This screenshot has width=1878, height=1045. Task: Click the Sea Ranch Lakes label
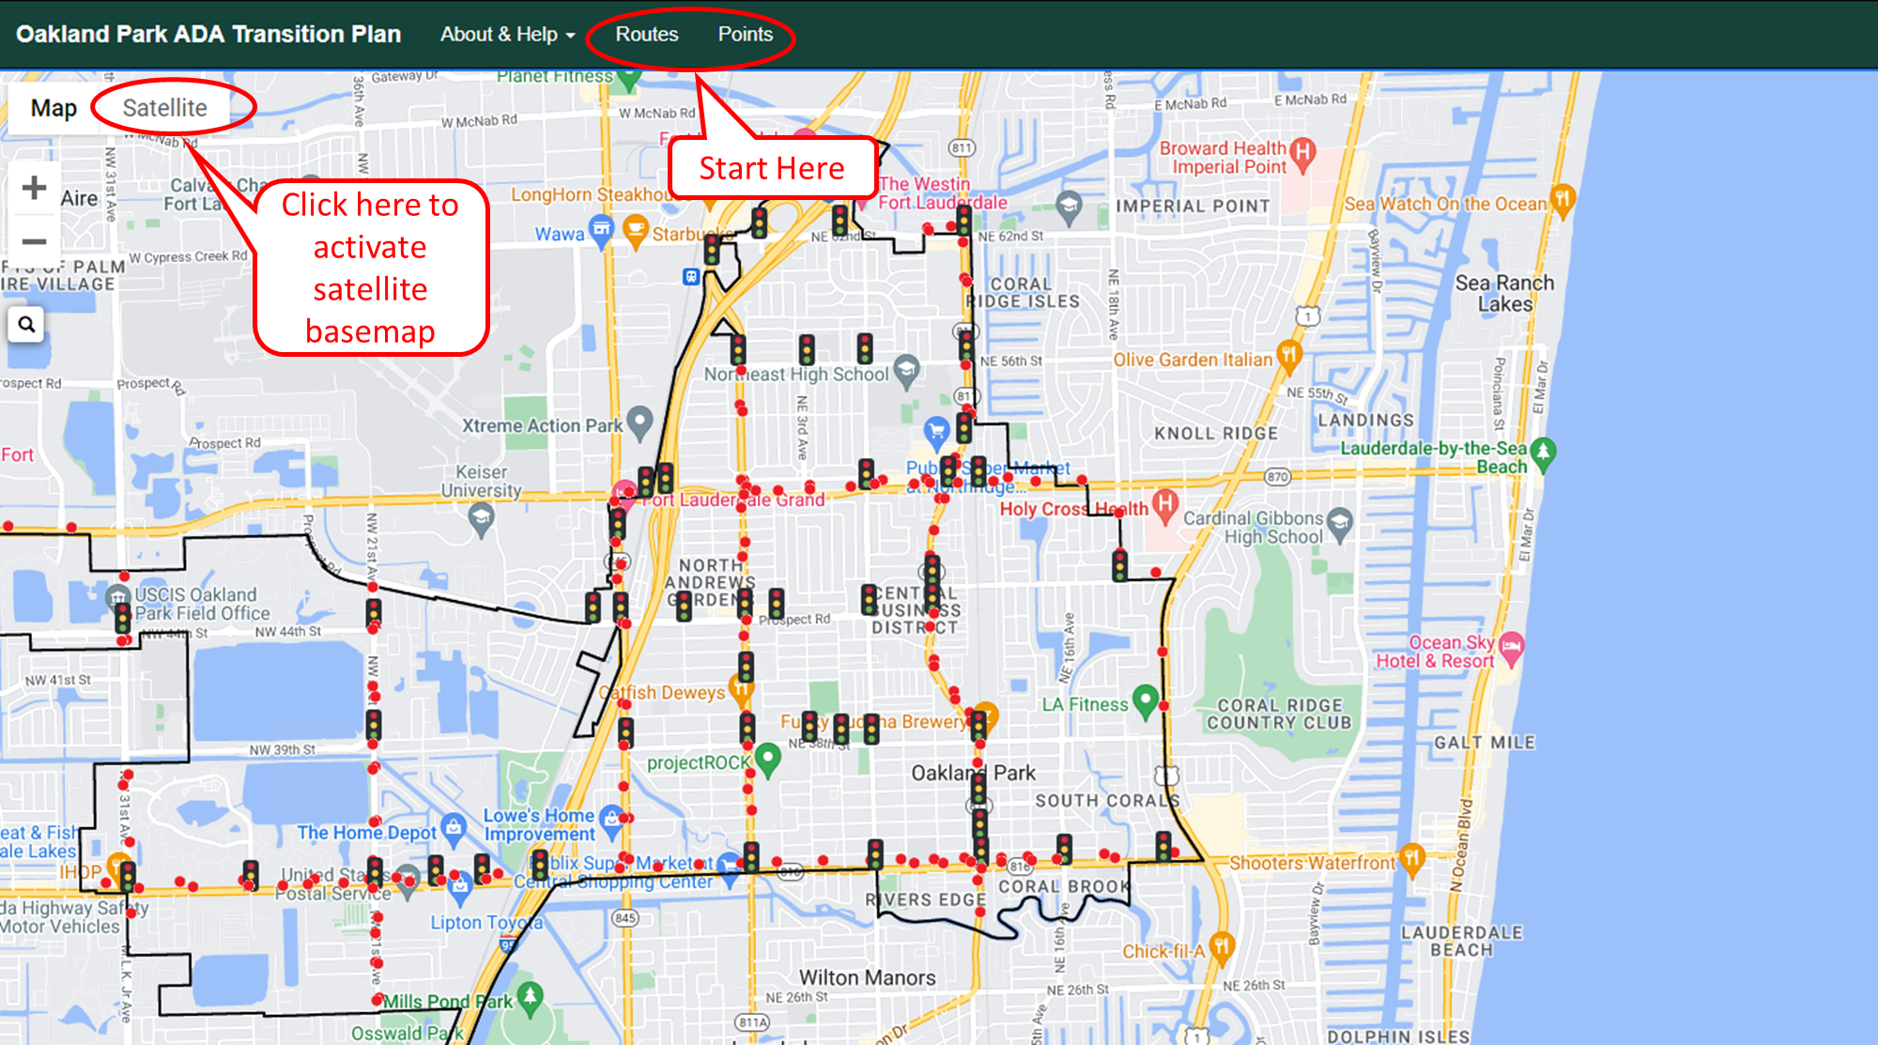coord(1504,293)
